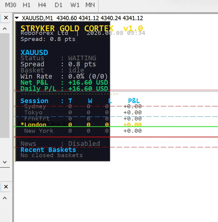
Task: Click the Net P&L +16.60 USD value
Action: (88, 83)
